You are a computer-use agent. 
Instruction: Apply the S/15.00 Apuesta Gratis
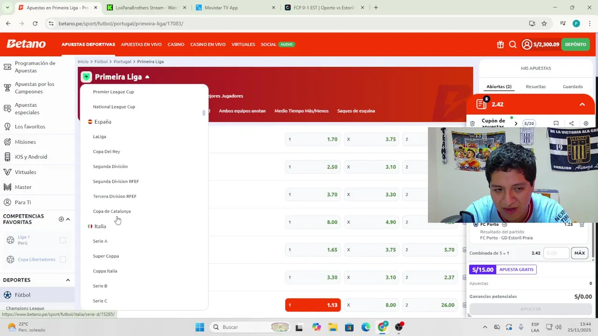[x=503, y=269]
